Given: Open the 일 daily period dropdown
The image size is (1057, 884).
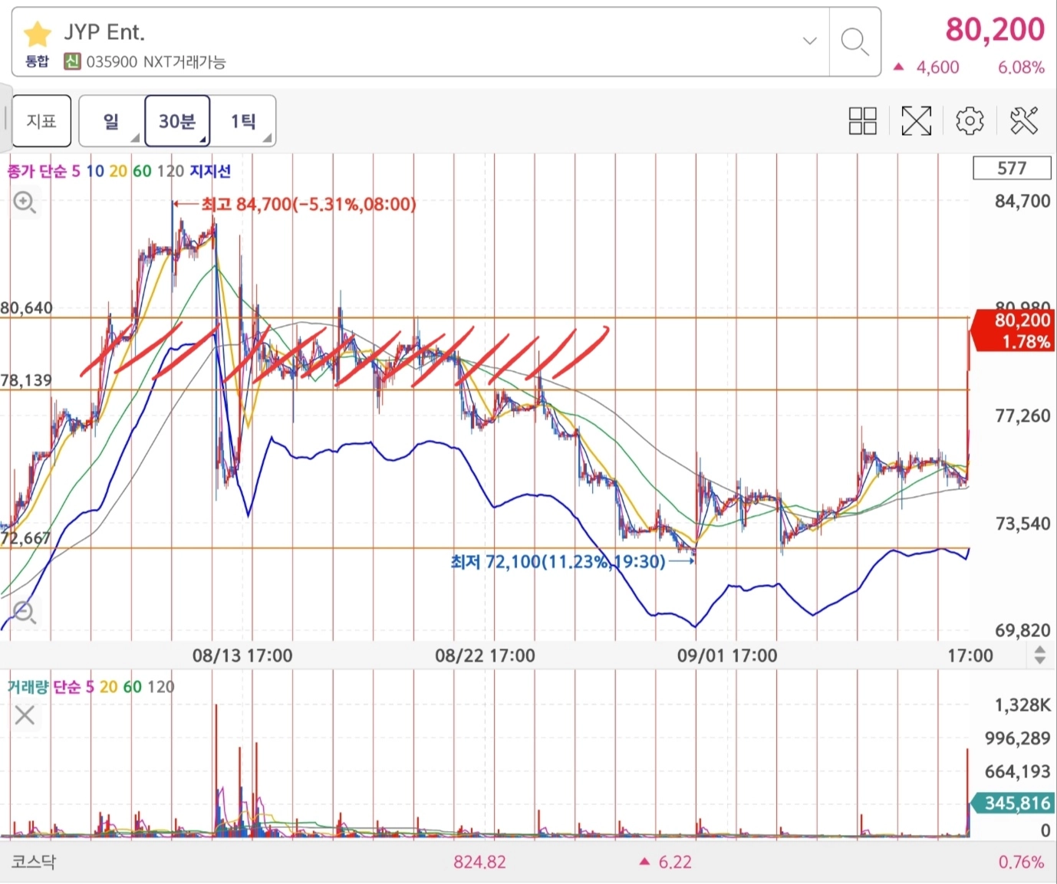Looking at the screenshot, I should (111, 121).
